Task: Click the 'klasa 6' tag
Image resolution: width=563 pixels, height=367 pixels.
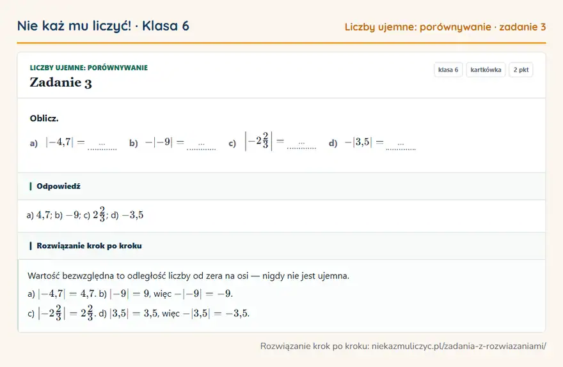Action: 448,70
